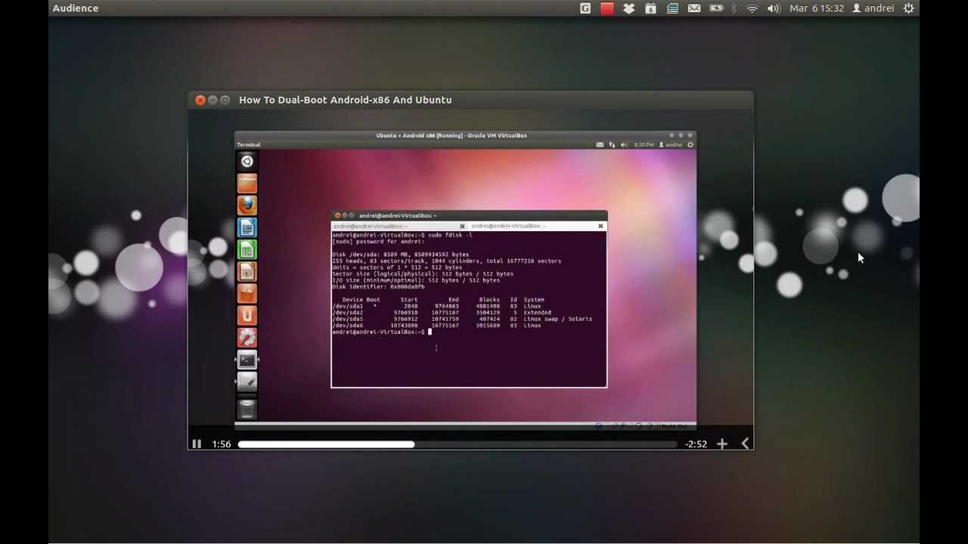Image resolution: width=968 pixels, height=544 pixels.
Task: Click the Terminal icon in the video's launcher
Action: pyautogui.click(x=247, y=360)
